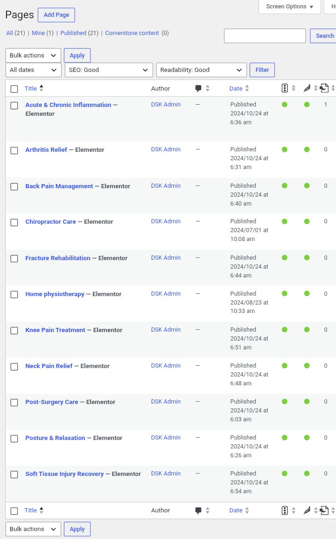The width and height of the screenshot is (336, 539).
Task: Click the comments bubble icon in header
Action: [x=198, y=88]
